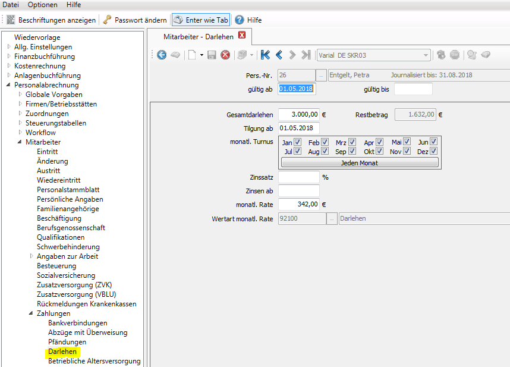Viewport: 510px width, 367px height.
Task: Click the last grey eraser icon in toolbar
Action: (486, 55)
